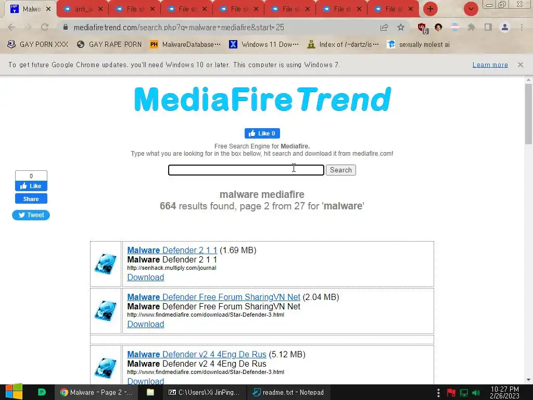533x400 pixels.
Task: Reload the page with the refresh icon
Action: pos(45,27)
